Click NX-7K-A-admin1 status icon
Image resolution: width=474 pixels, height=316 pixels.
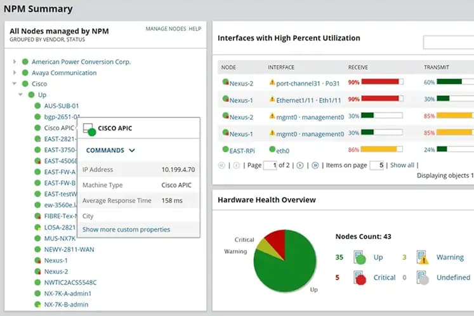click(37, 293)
